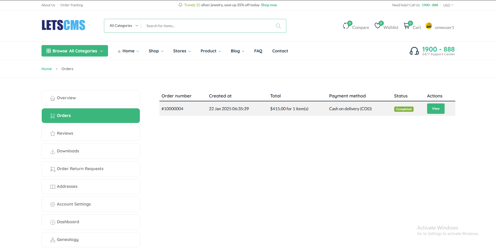Expand Browse All Categories menu
Screen dimensions: 496x248
(x=75, y=51)
